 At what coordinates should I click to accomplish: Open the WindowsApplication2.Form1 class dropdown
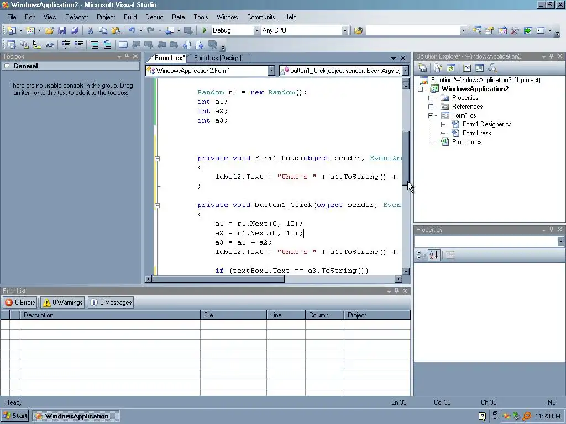(272, 71)
